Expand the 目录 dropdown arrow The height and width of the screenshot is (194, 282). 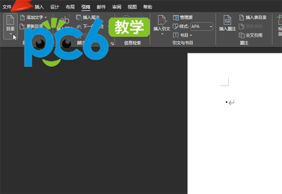[x=11, y=34]
